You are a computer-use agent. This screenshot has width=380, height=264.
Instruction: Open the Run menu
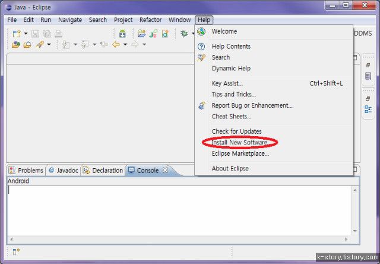click(x=46, y=20)
